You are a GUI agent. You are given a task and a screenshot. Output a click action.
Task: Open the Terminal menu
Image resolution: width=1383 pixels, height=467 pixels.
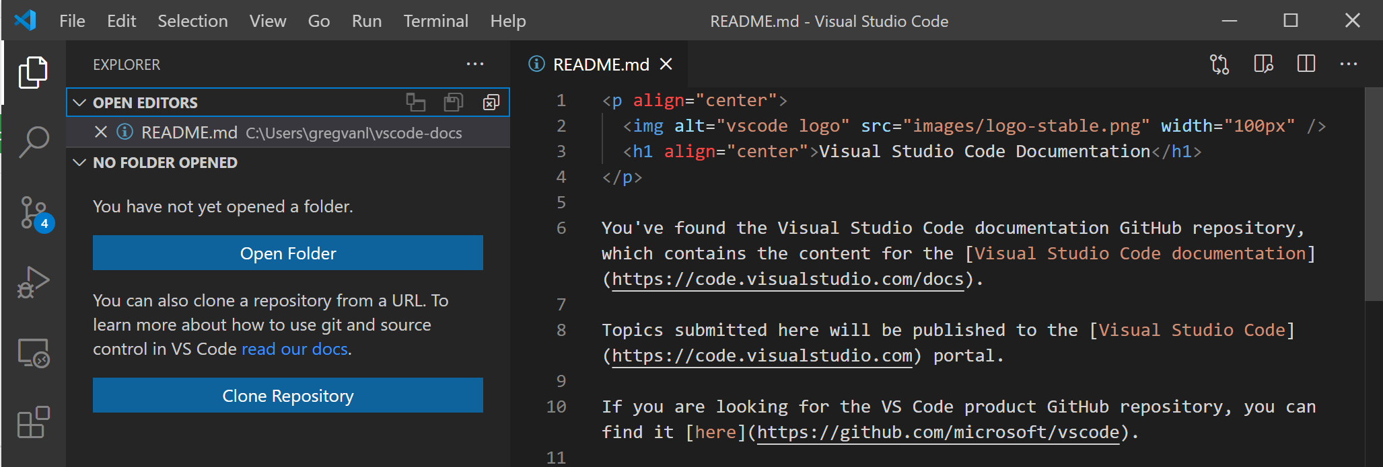pyautogui.click(x=436, y=21)
